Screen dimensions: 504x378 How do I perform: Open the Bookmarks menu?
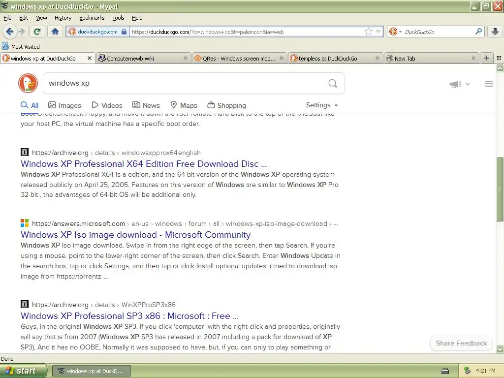[x=92, y=18]
